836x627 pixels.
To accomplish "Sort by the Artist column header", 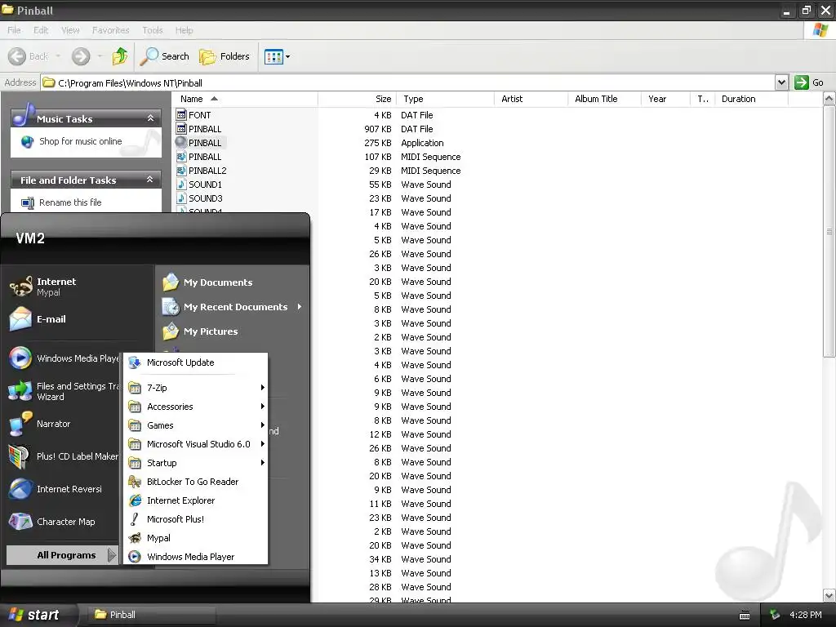I will (531, 99).
